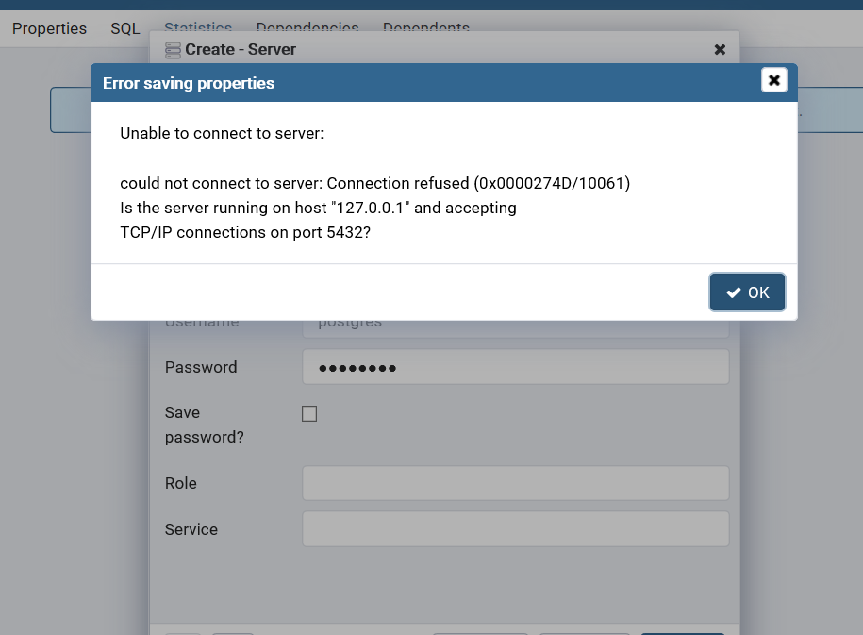Click the Service input field
Image resolution: width=863 pixels, height=635 pixels.
516,529
